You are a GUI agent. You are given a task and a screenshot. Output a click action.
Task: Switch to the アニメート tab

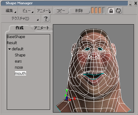click(41, 28)
